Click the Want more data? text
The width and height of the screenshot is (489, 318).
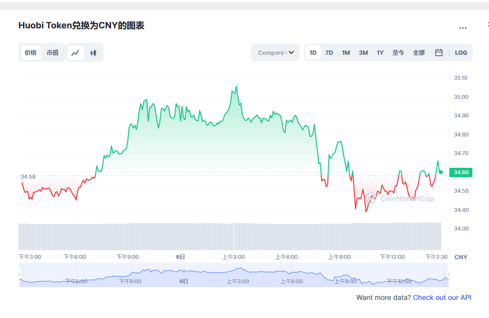(383, 298)
